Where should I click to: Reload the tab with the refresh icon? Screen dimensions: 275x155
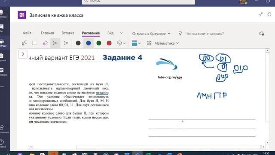(269, 14)
